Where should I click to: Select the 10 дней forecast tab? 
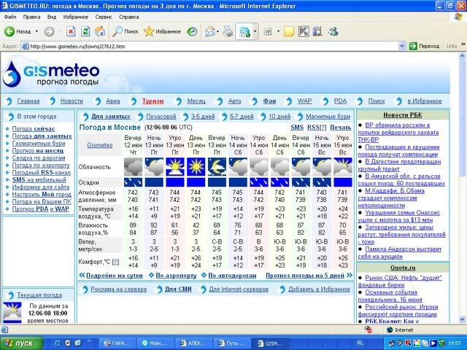tap(279, 116)
